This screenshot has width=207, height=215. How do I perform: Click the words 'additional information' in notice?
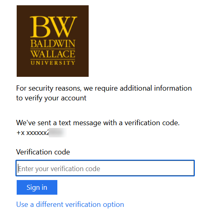click(156, 88)
